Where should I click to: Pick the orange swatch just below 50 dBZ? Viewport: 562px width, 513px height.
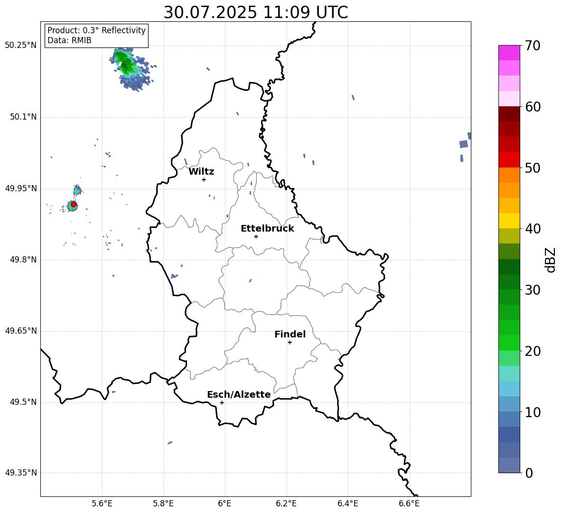click(x=509, y=175)
